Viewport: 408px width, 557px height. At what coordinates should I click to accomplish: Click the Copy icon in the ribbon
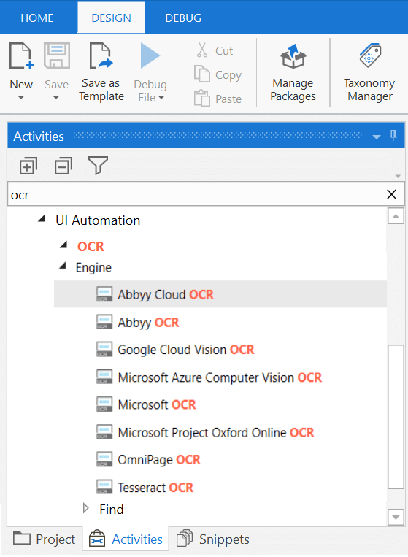(202, 74)
